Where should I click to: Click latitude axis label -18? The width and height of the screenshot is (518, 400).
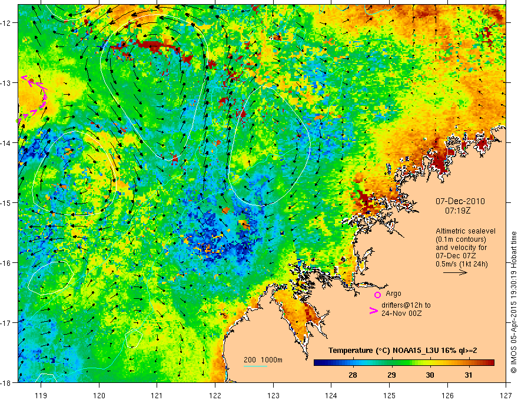tap(6, 383)
